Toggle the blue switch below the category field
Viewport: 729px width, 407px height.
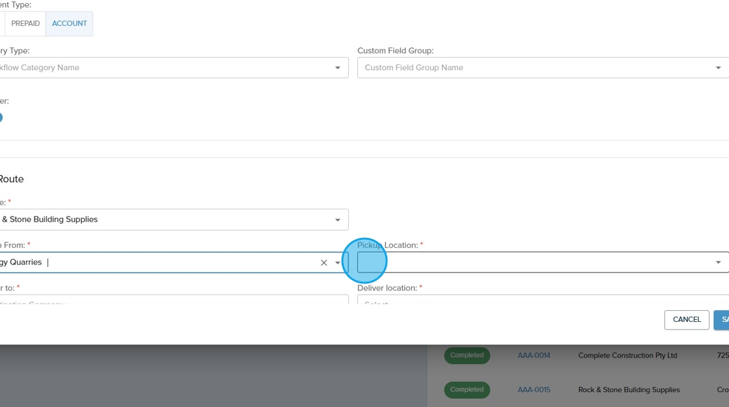pyautogui.click(x=0, y=118)
